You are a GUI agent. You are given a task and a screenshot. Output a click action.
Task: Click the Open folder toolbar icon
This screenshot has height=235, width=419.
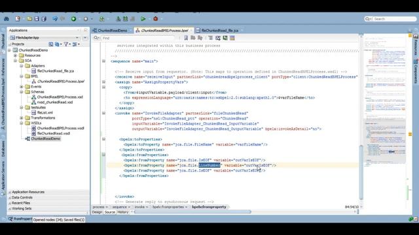(x=29, y=19)
